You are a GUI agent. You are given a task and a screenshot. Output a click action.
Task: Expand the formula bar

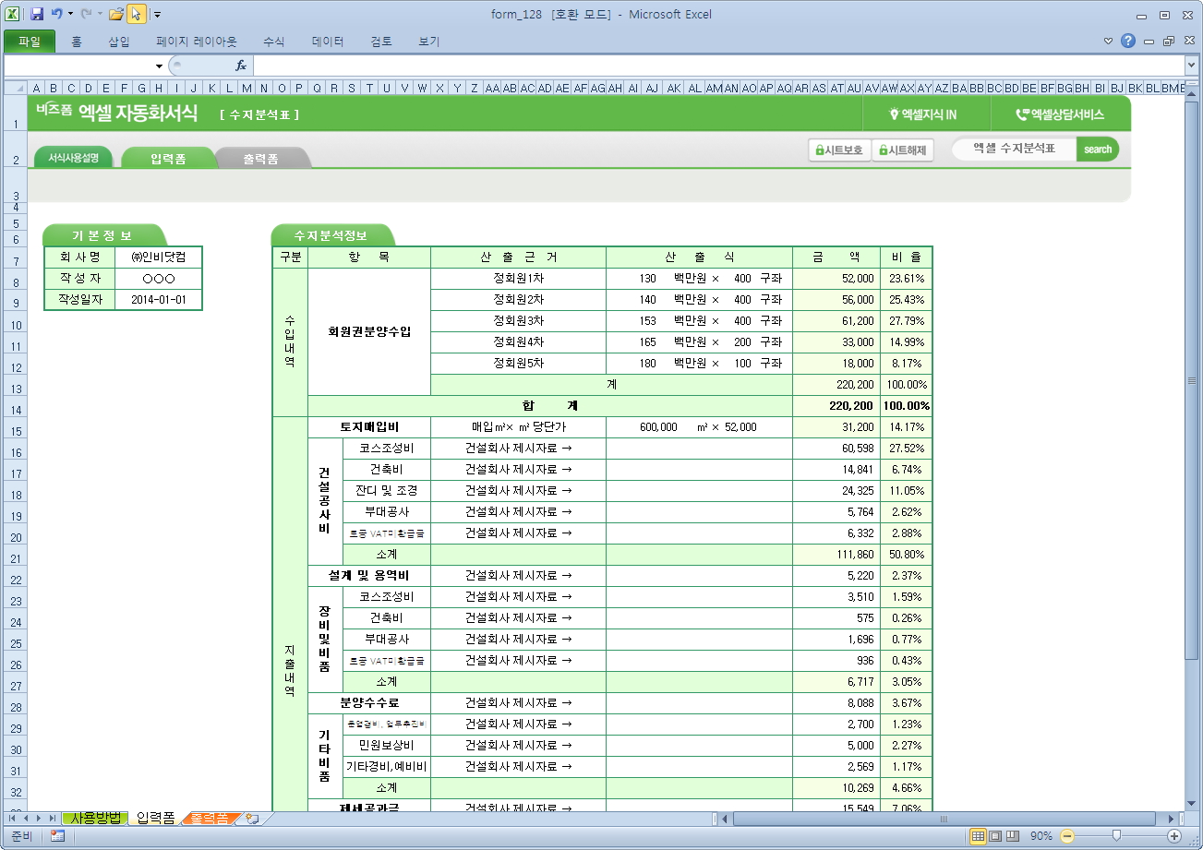coord(1191,66)
